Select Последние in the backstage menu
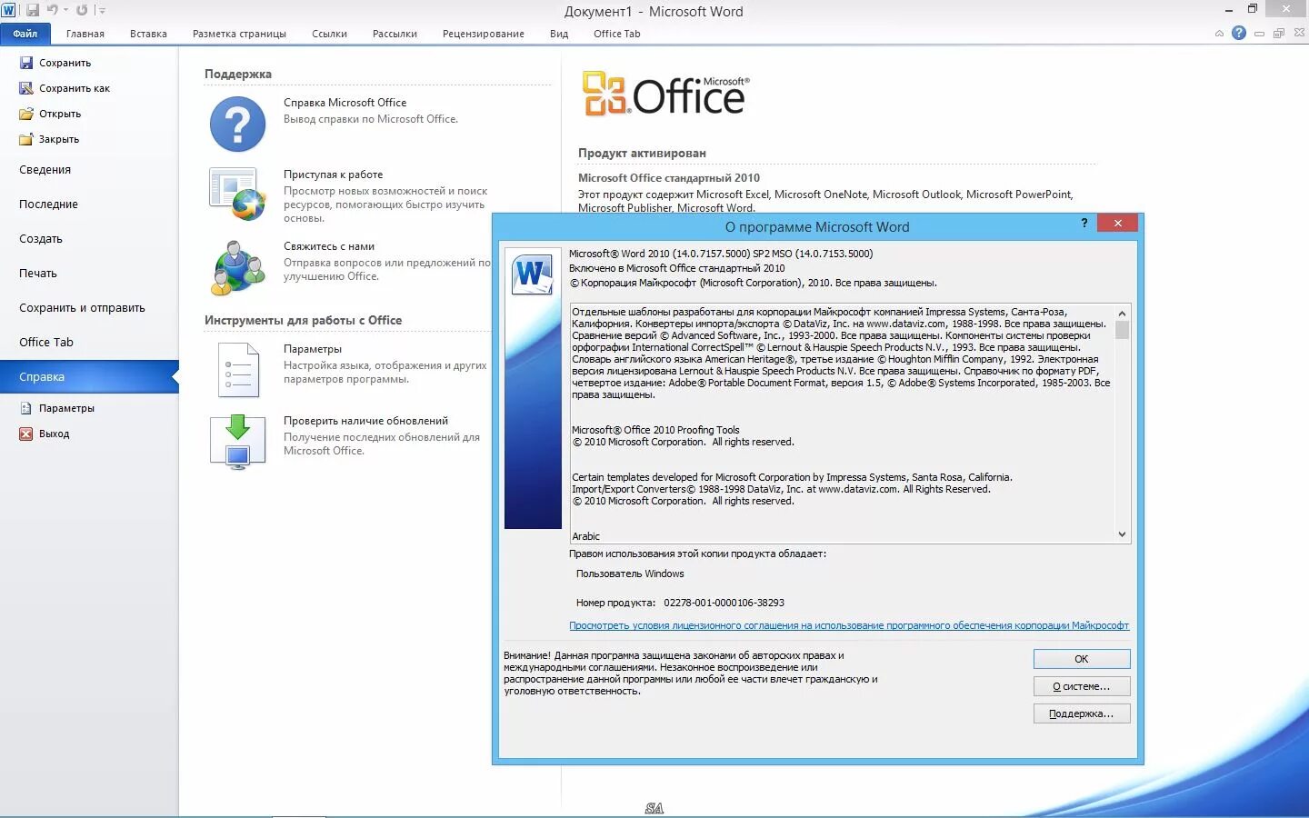This screenshot has height=818, width=1309. (49, 204)
